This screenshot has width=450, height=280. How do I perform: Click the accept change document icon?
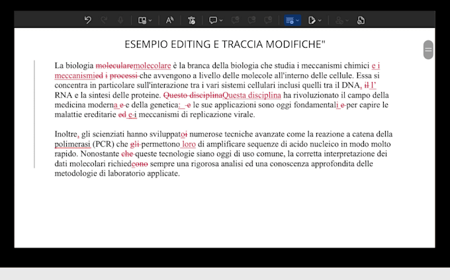[312, 20]
